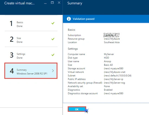Click the large number 4 step indicator

coord(12,71)
